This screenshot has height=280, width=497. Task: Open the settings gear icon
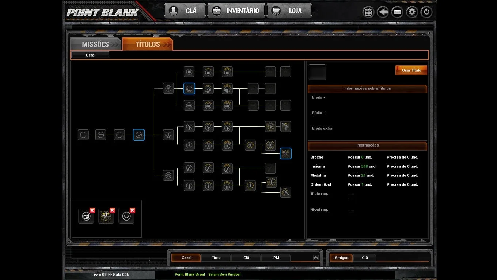(x=412, y=12)
